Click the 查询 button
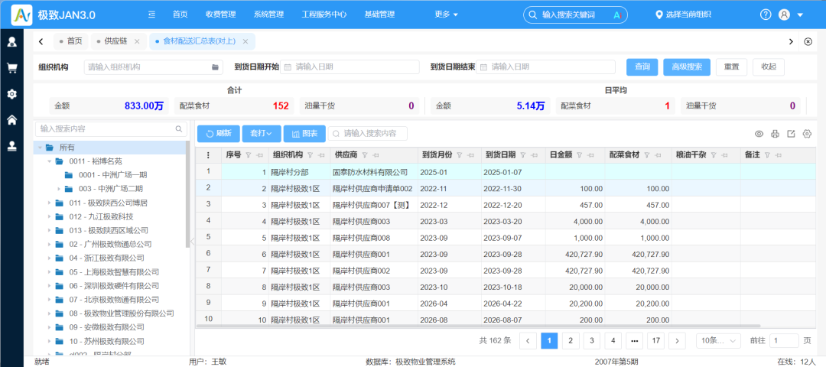The width and height of the screenshot is (826, 367). 642,67
